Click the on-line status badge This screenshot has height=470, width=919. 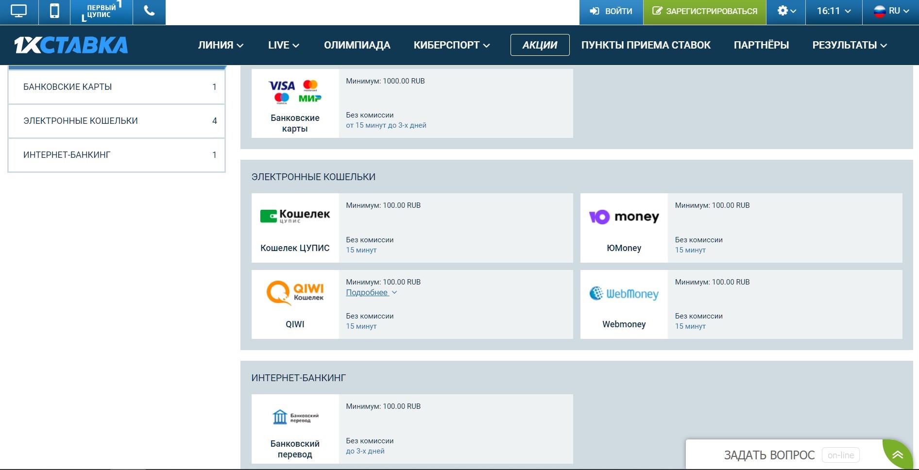pyautogui.click(x=840, y=455)
